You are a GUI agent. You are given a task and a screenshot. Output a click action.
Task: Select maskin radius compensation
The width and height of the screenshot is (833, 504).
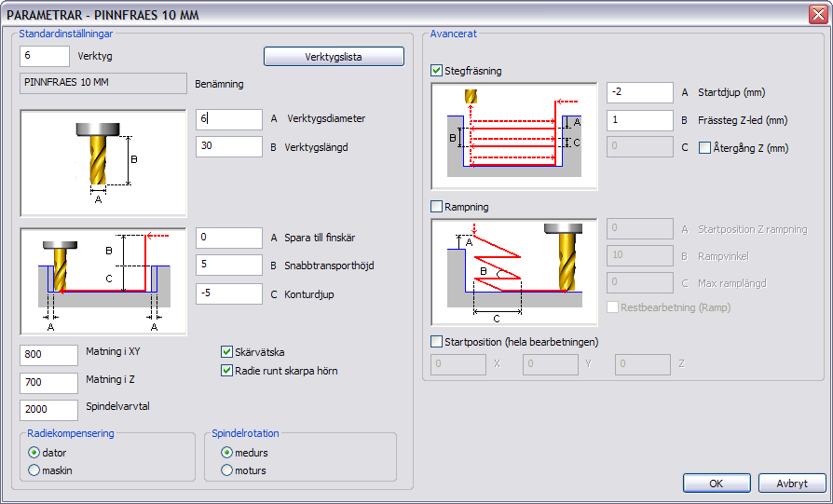[34, 470]
